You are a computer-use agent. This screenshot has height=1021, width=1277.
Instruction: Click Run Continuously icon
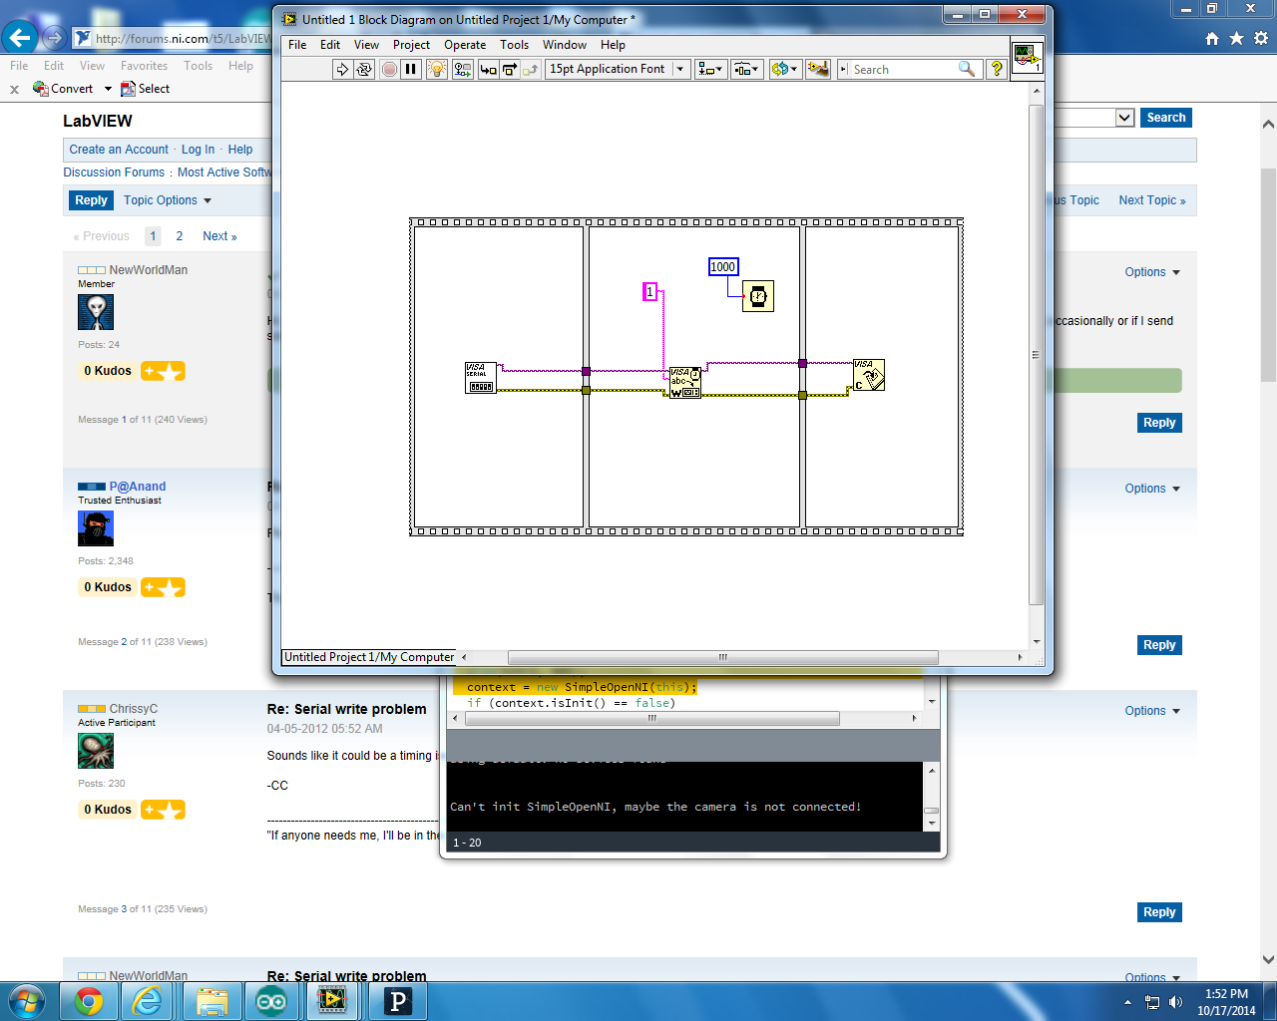[x=364, y=69]
